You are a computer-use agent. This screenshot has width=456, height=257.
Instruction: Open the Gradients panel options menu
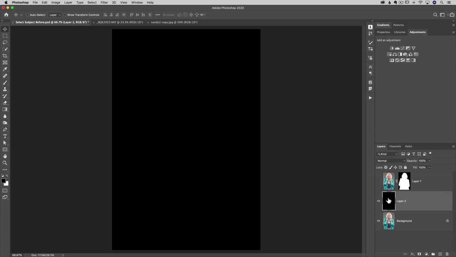[x=453, y=25]
